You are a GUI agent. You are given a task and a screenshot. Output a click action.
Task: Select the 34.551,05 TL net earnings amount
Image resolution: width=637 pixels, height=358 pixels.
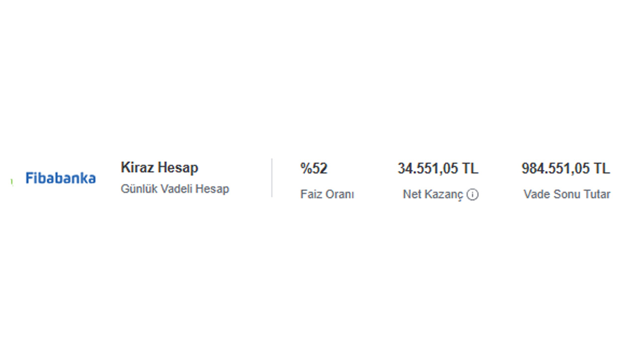(x=438, y=169)
